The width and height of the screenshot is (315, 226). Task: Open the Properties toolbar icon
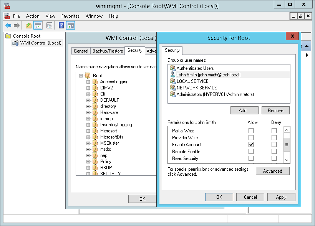(50, 26)
